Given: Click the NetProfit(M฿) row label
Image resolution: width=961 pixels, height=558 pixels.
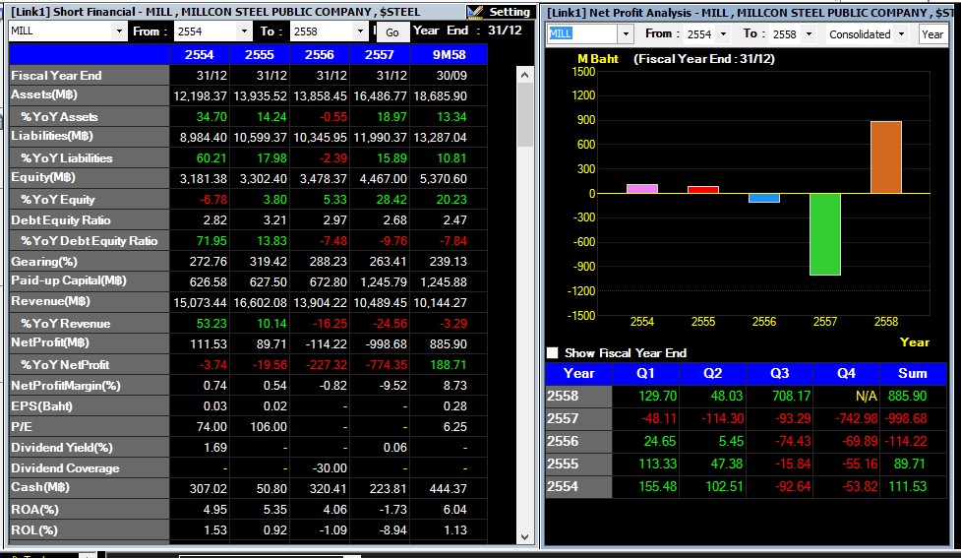Looking at the screenshot, I should click(90, 343).
